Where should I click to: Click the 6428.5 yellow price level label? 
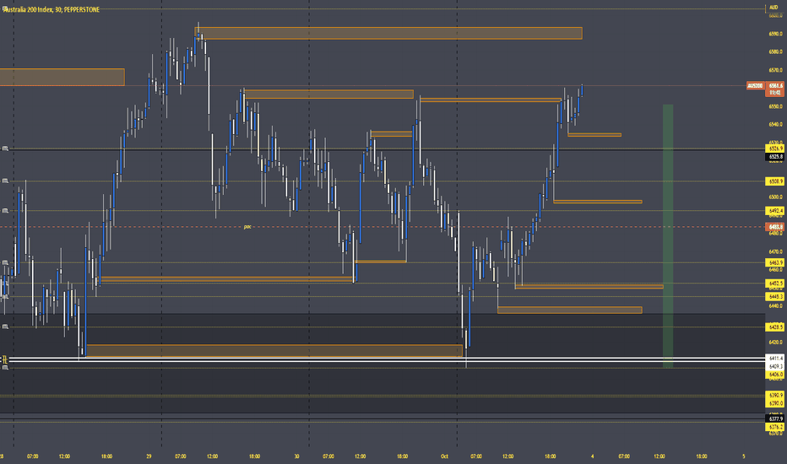pos(775,327)
